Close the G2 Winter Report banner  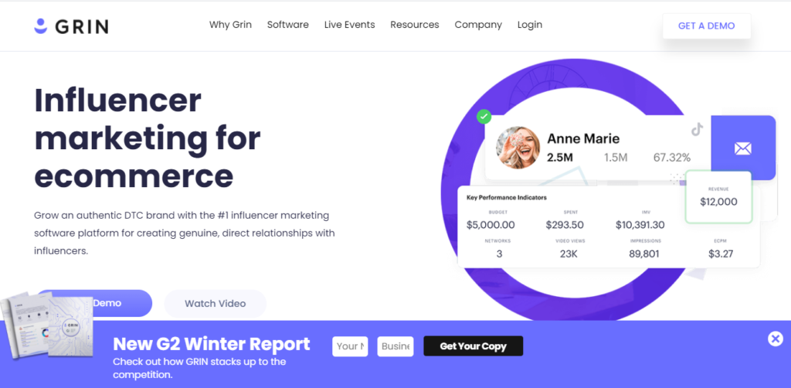[x=775, y=339]
